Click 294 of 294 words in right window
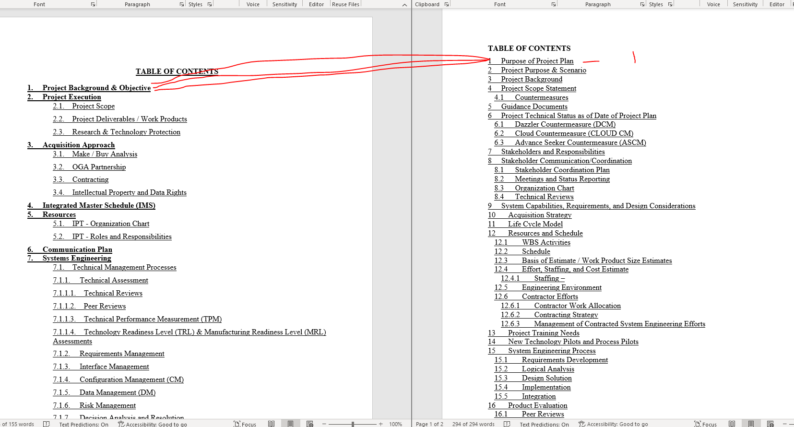Viewport: 794px width, 427px height. [x=473, y=424]
